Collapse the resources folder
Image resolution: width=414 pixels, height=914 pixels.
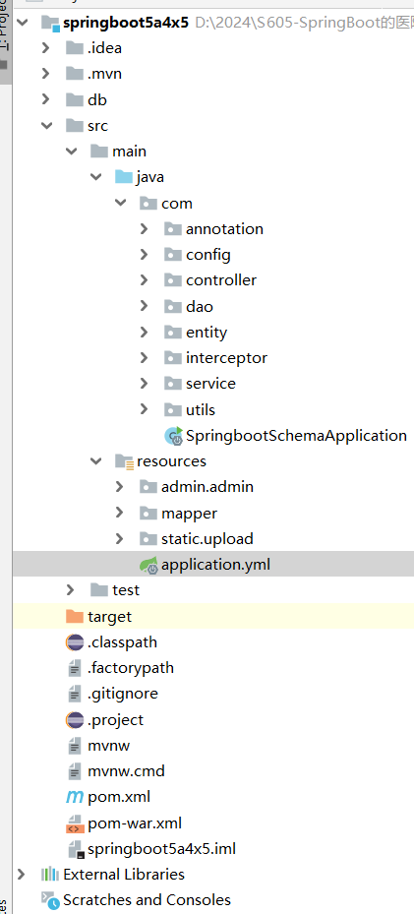tap(95, 460)
